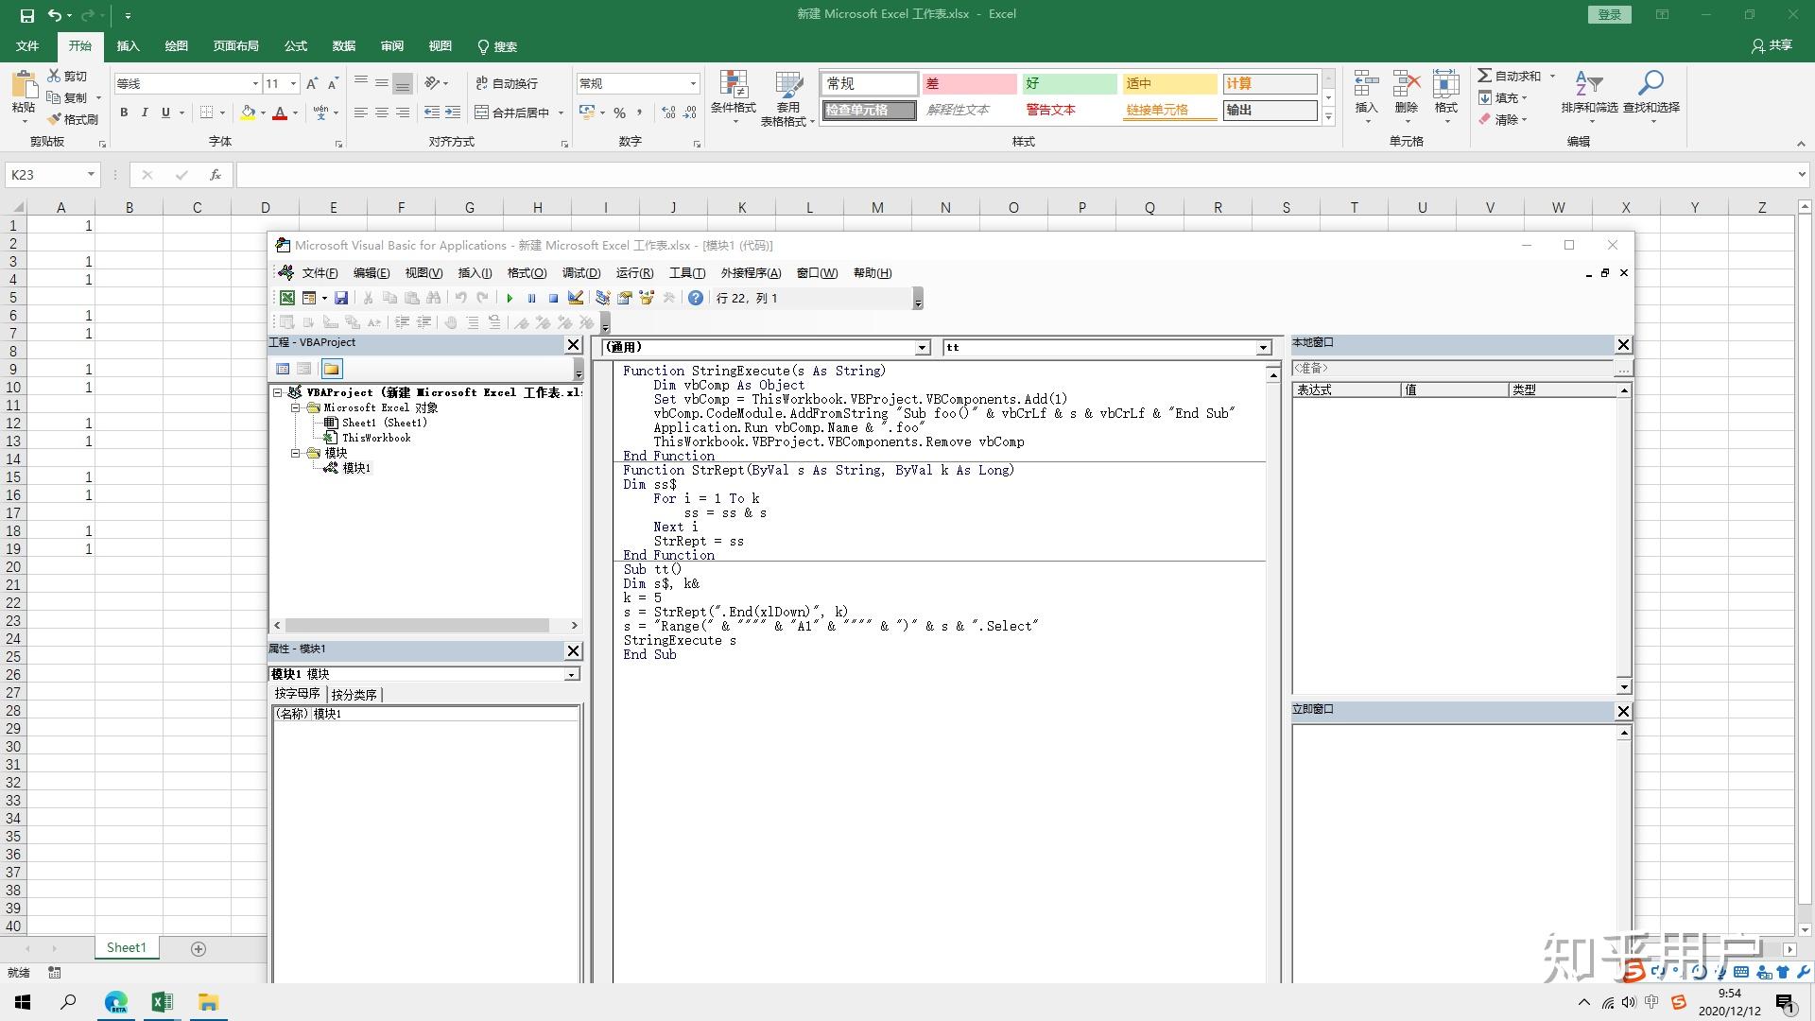This screenshot has width=1815, height=1021.
Task: Collapse the Microsoft Excel 对象 folder
Action: pyautogui.click(x=296, y=407)
